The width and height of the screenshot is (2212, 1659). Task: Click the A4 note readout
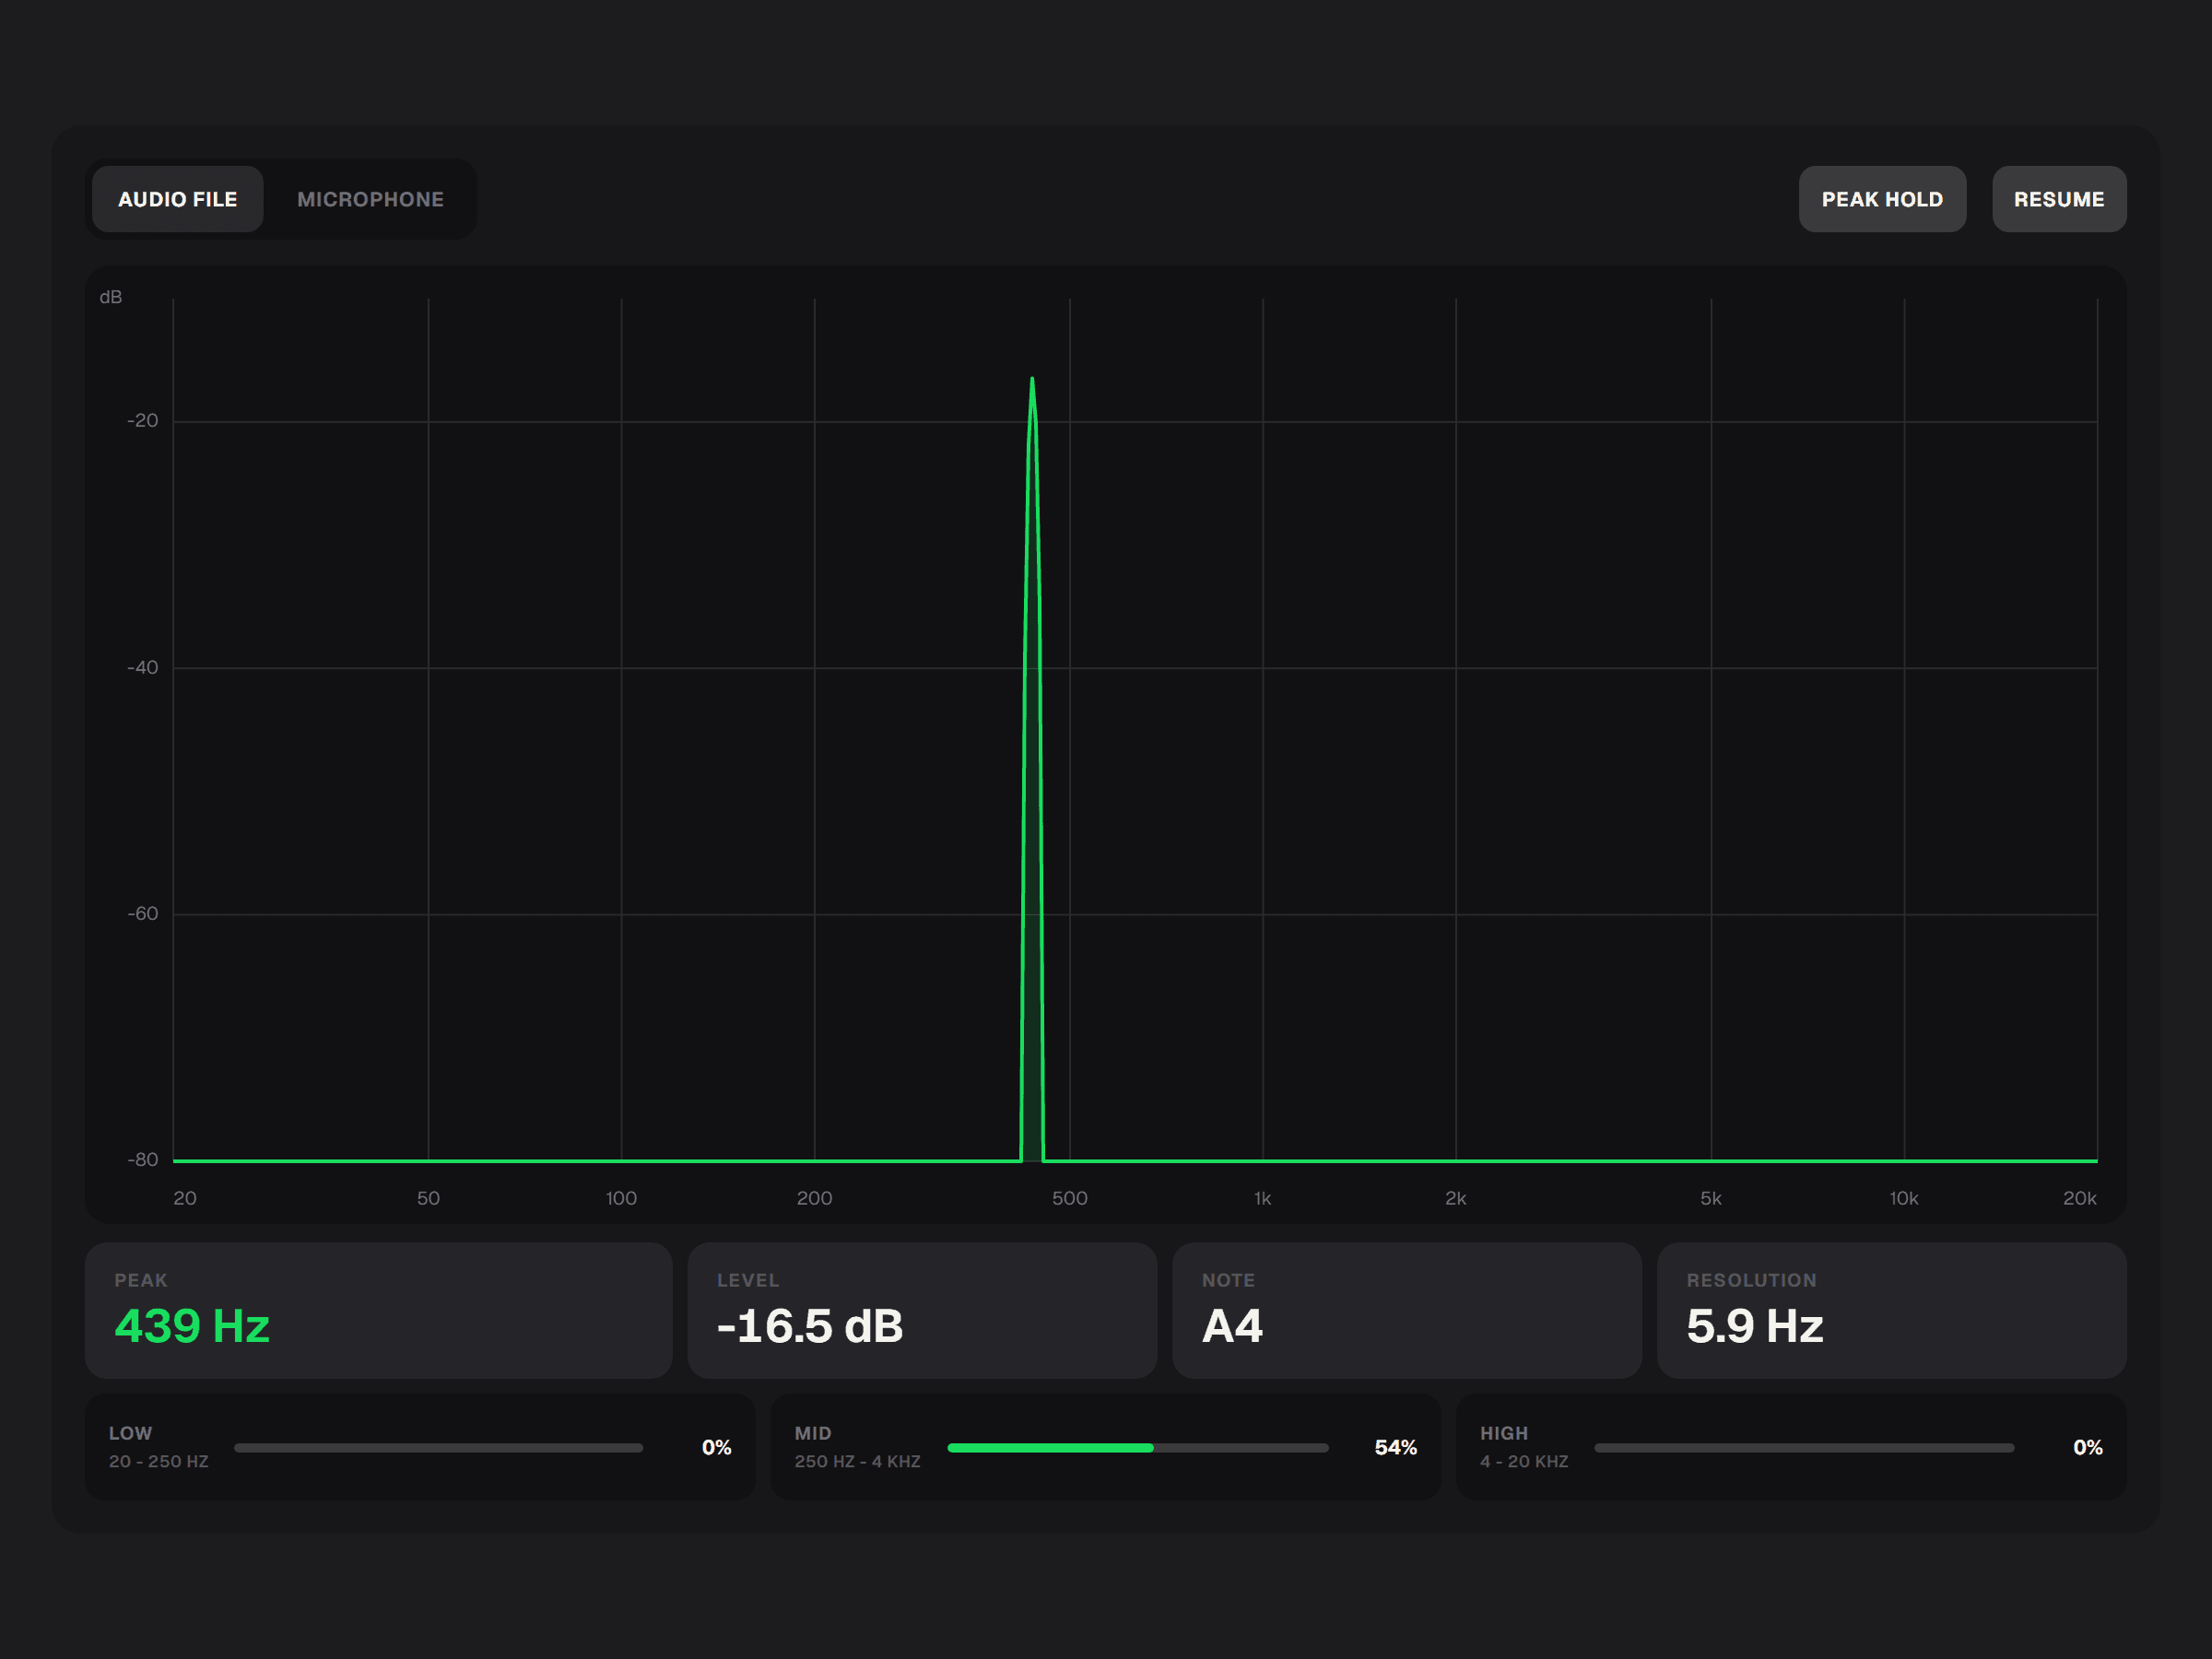point(1232,1326)
